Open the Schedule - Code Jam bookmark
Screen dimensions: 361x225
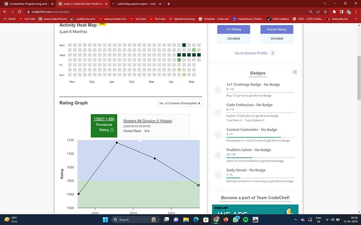click(213, 19)
